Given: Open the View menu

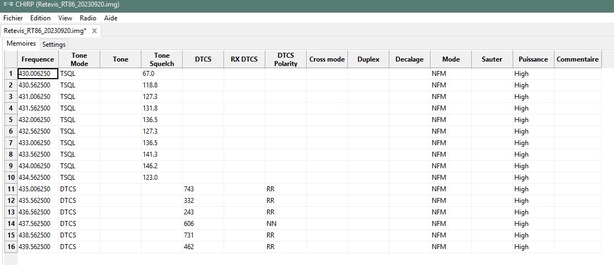Looking at the screenshot, I should point(66,18).
